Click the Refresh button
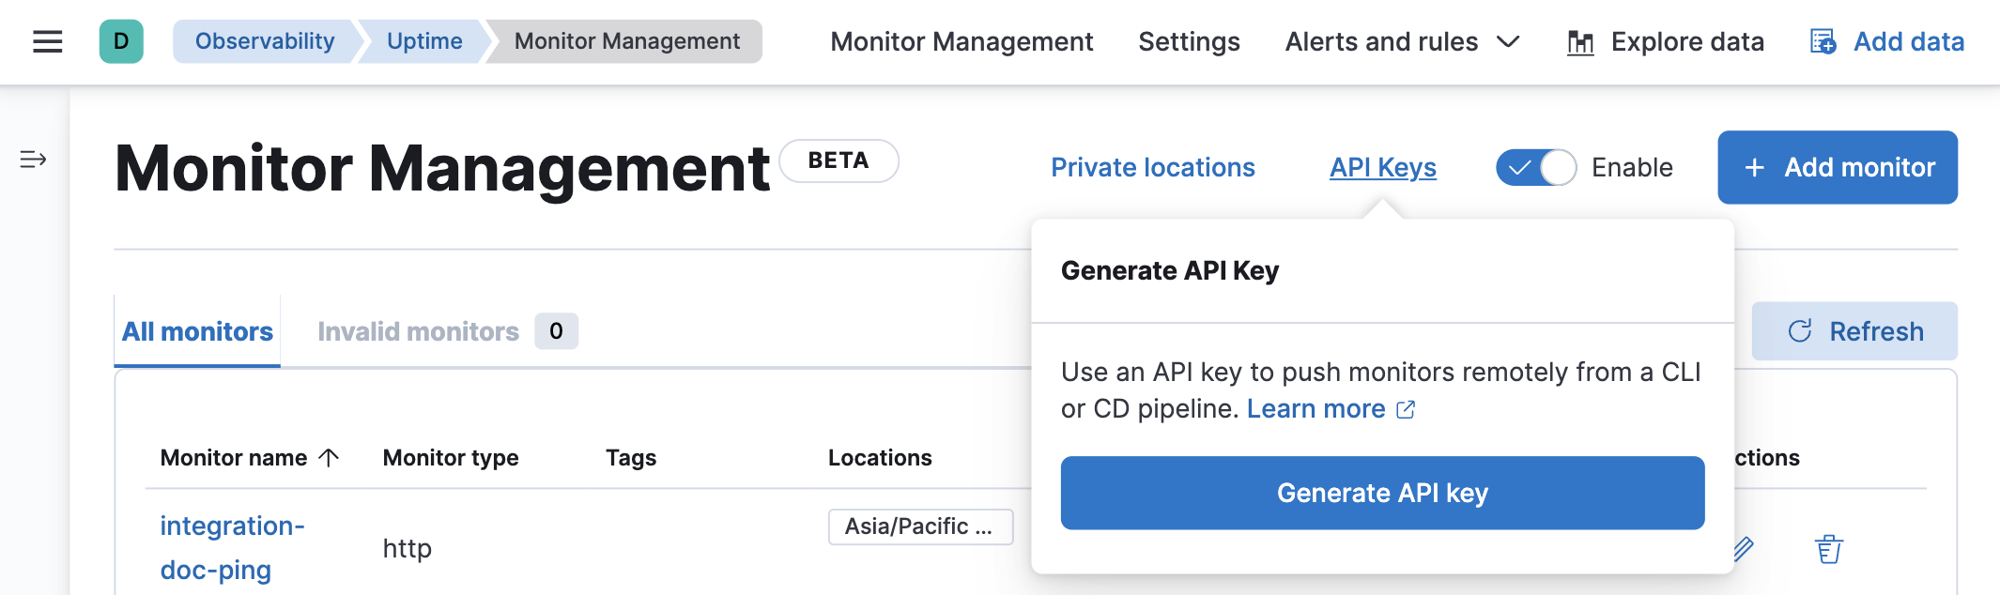Image resolution: width=2000 pixels, height=595 pixels. pos(1854,331)
